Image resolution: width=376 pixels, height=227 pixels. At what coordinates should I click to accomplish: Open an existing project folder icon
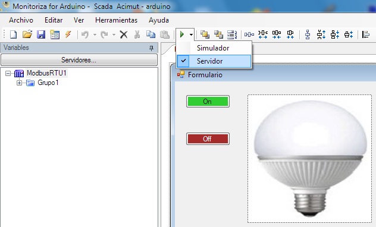coord(27,34)
